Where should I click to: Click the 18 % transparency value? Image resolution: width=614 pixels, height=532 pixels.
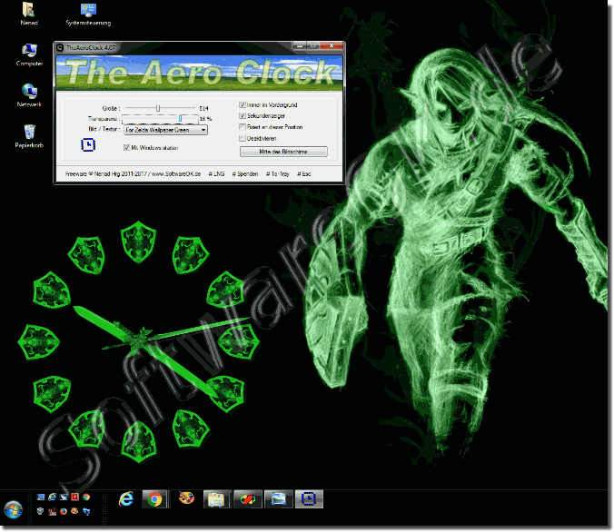205,119
